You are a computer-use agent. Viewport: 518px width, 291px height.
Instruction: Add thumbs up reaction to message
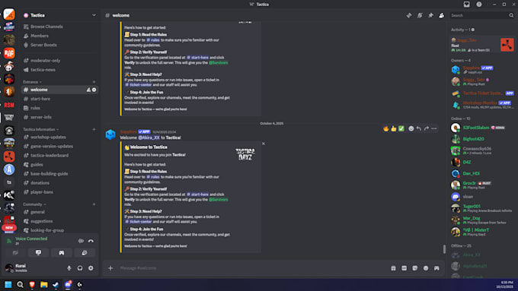tap(394, 128)
